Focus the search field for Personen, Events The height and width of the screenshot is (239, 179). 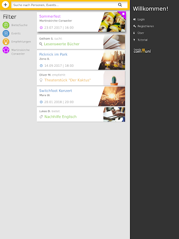coord(69,5)
